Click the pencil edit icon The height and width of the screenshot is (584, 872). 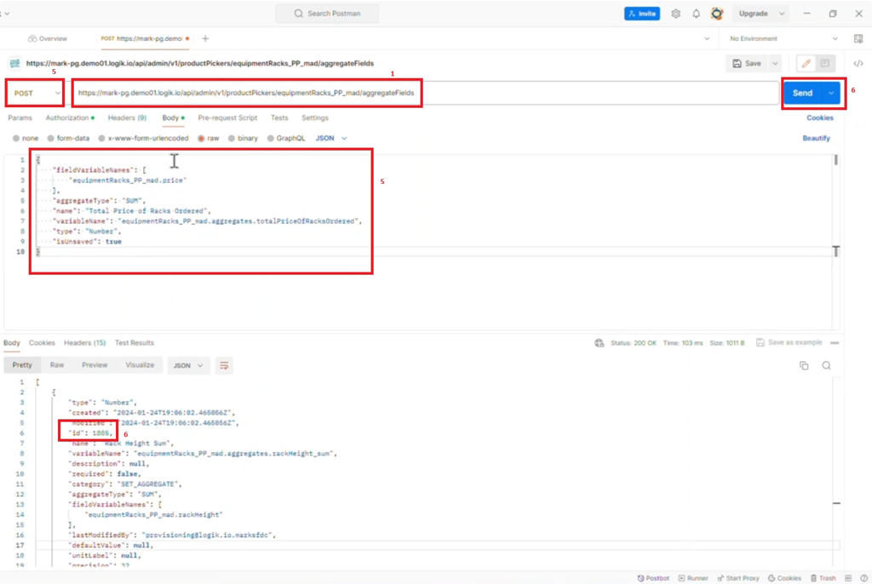point(806,63)
